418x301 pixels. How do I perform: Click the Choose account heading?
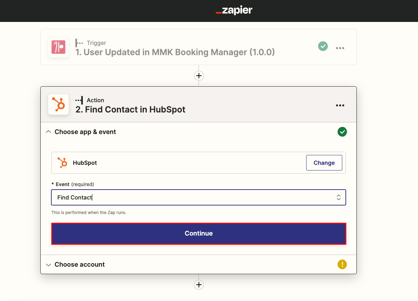tap(79, 265)
